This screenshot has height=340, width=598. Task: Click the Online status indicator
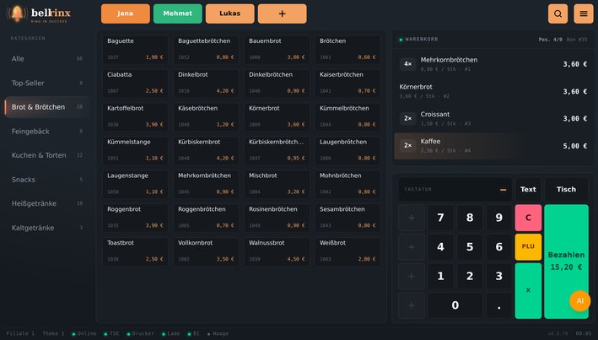click(x=84, y=334)
